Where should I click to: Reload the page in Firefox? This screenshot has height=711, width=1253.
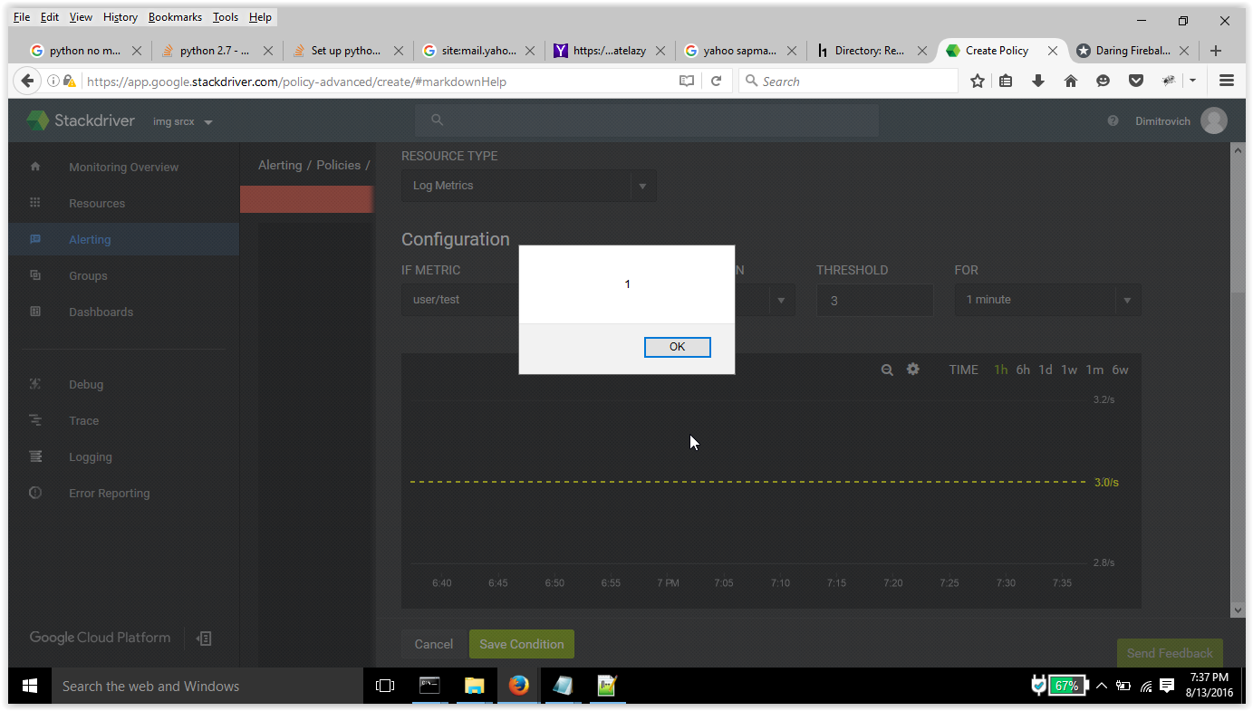point(715,81)
